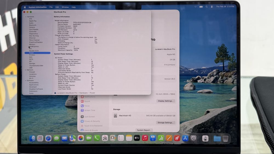Click the Display Settings... button

[166, 101]
